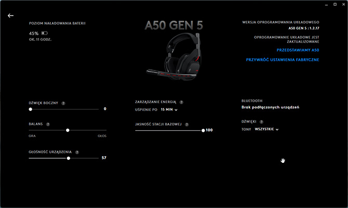Open the Uśpienie po 15 MIN dropdown
This screenshot has height=208, width=348.
pos(169,109)
